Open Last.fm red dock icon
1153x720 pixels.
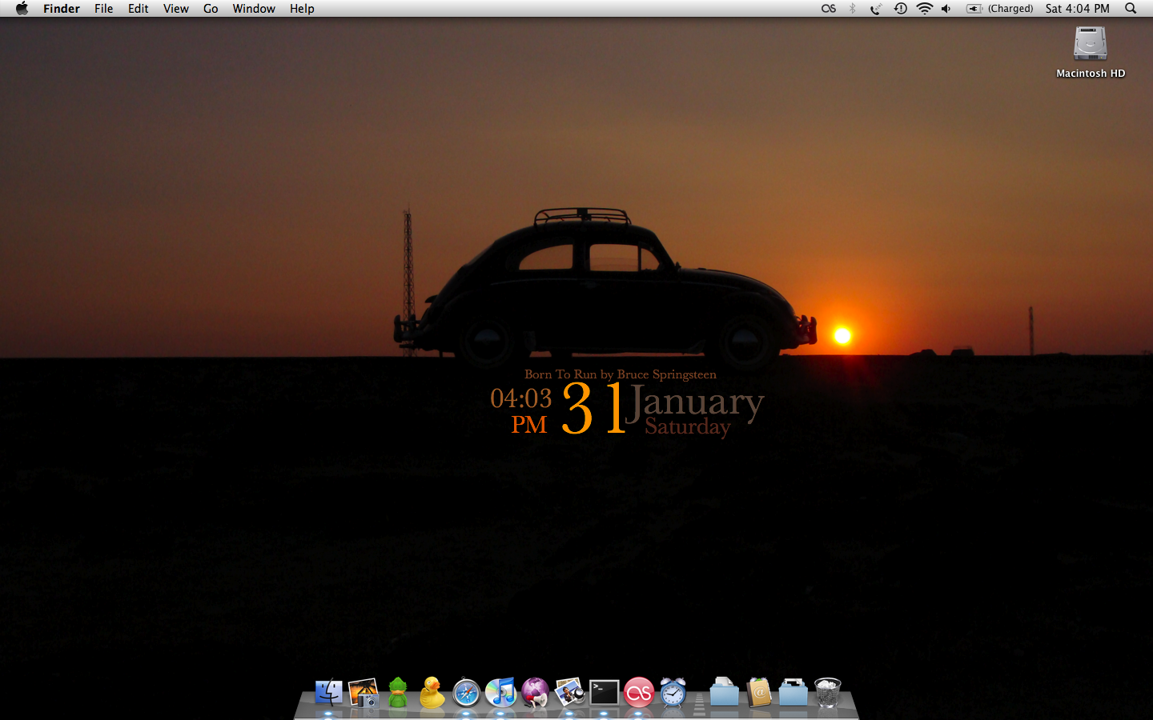point(639,693)
